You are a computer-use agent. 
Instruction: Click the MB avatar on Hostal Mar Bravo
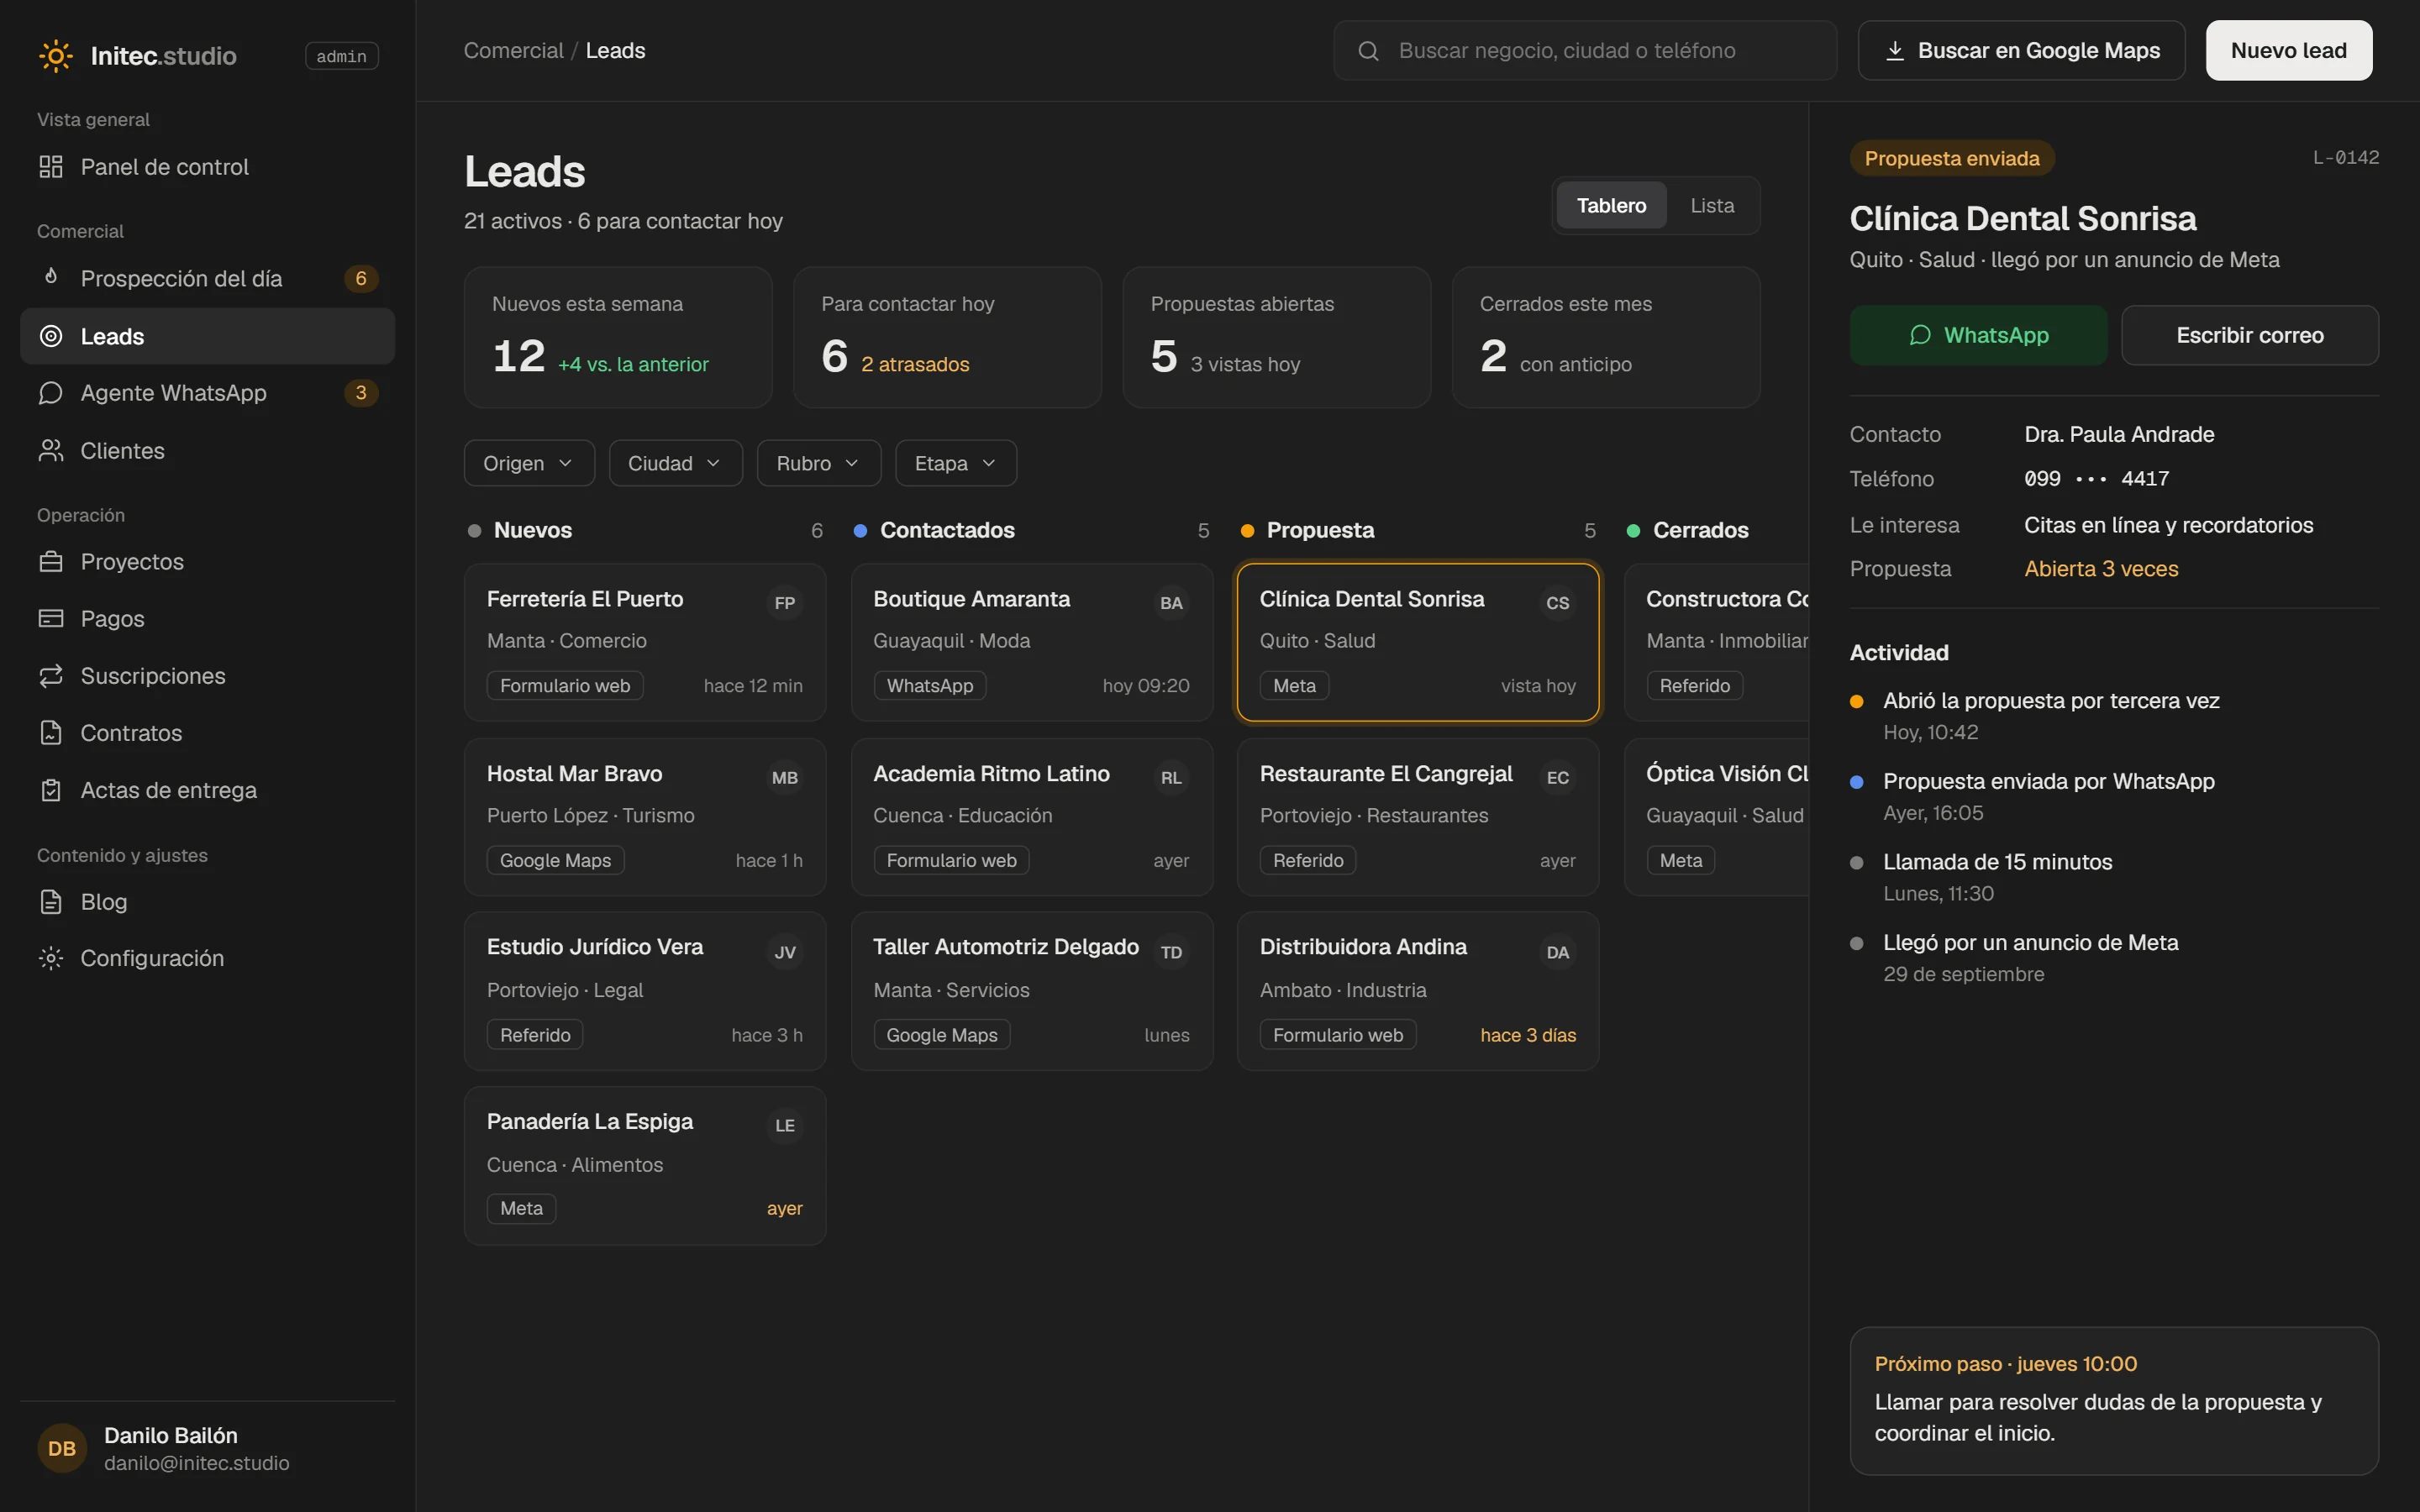(785, 778)
